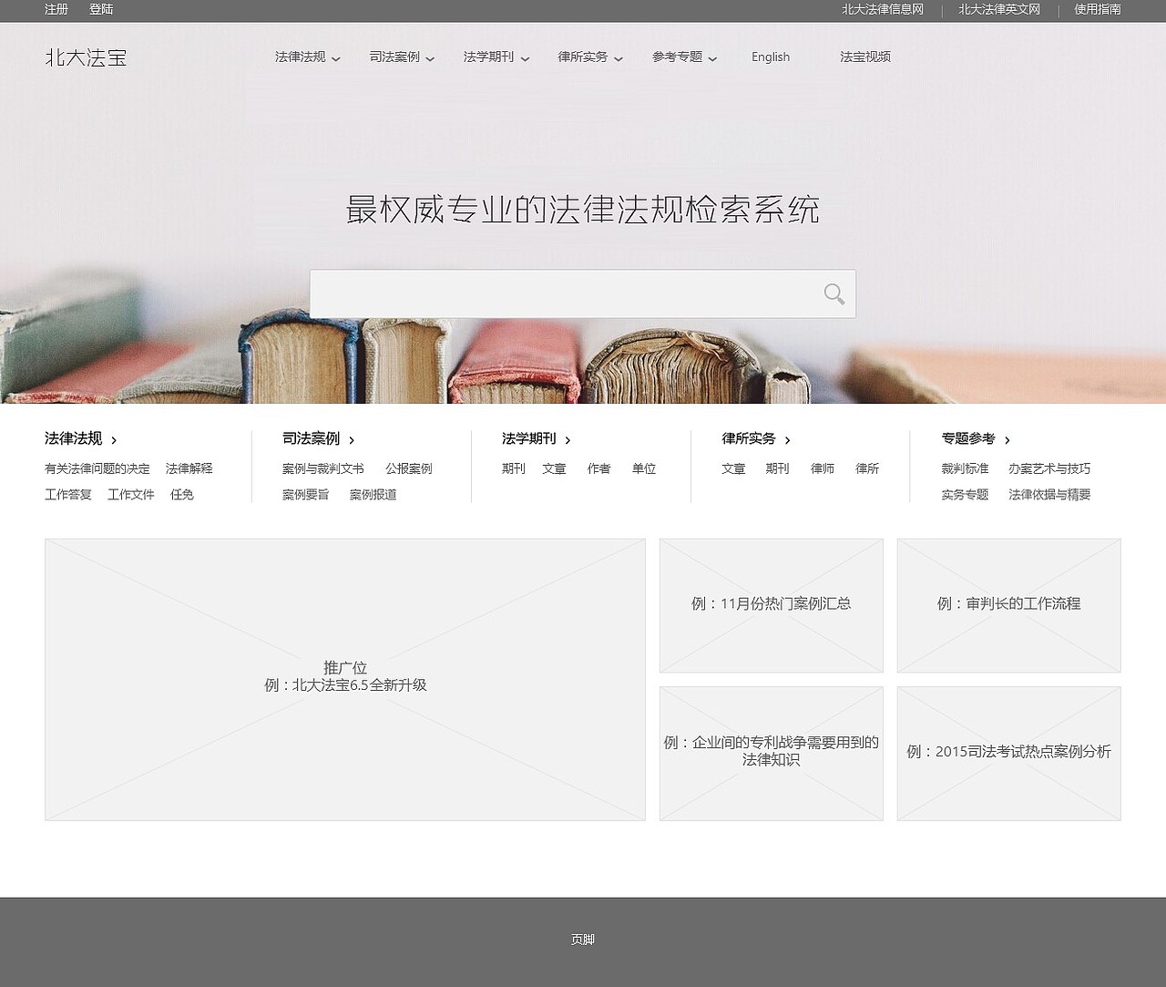The image size is (1166, 987).
Task: Click the search input field
Action: 582,293
